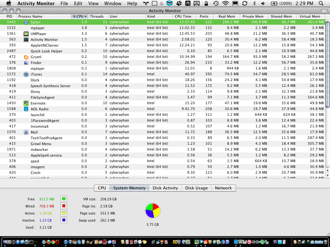Click the blue angry owl menu bar icon

(170, 3)
